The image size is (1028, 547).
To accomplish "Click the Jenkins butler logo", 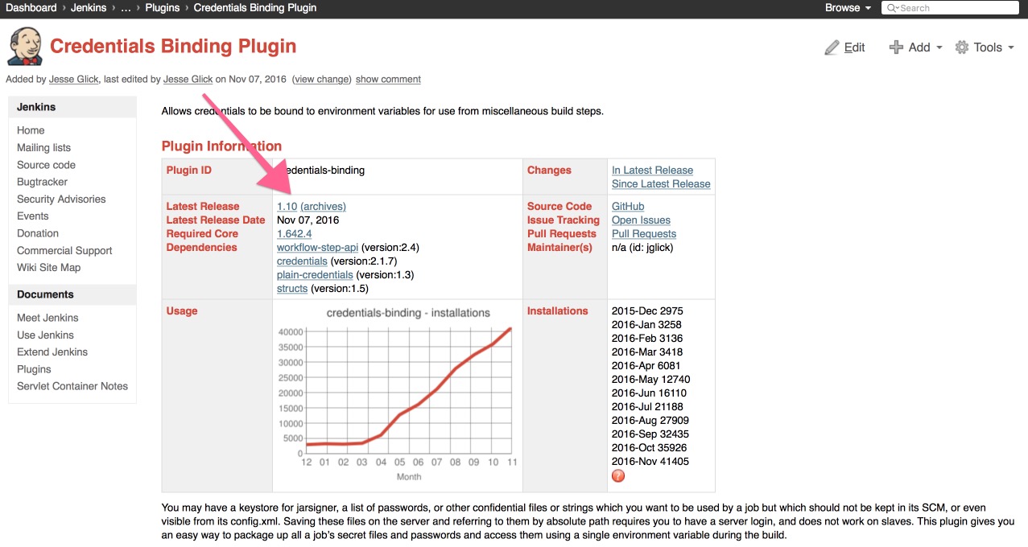I will (x=25, y=47).
